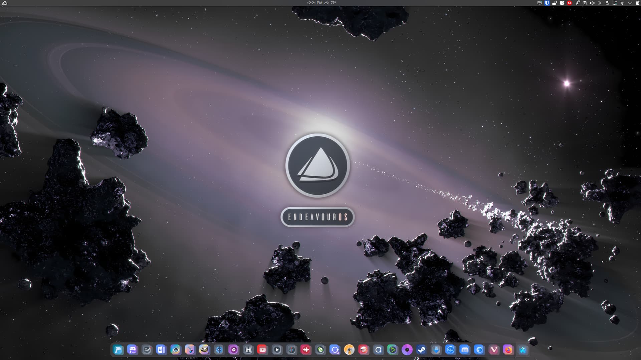This screenshot has height=360, width=641.
Task: Open weather widget showing 77°
Action: pos(331,3)
